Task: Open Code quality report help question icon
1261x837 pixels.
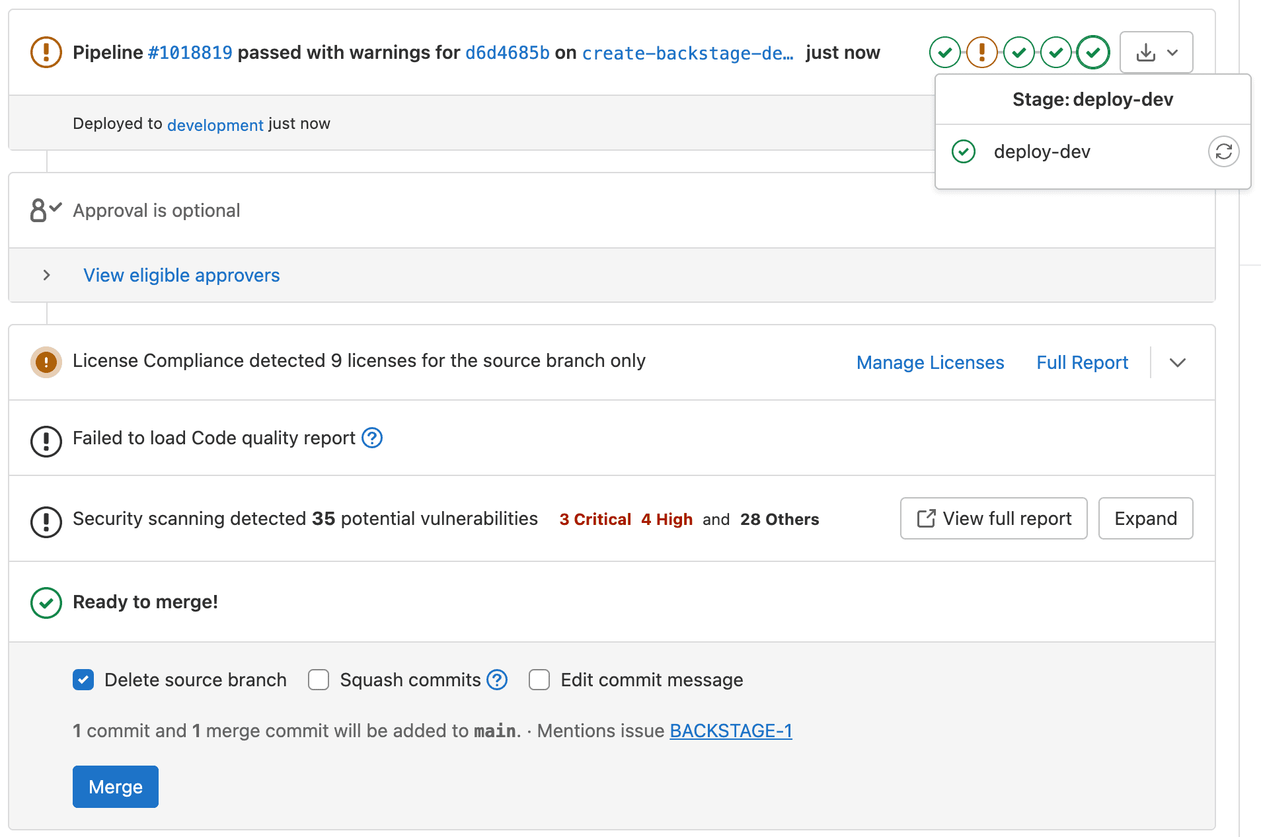Action: [x=372, y=438]
